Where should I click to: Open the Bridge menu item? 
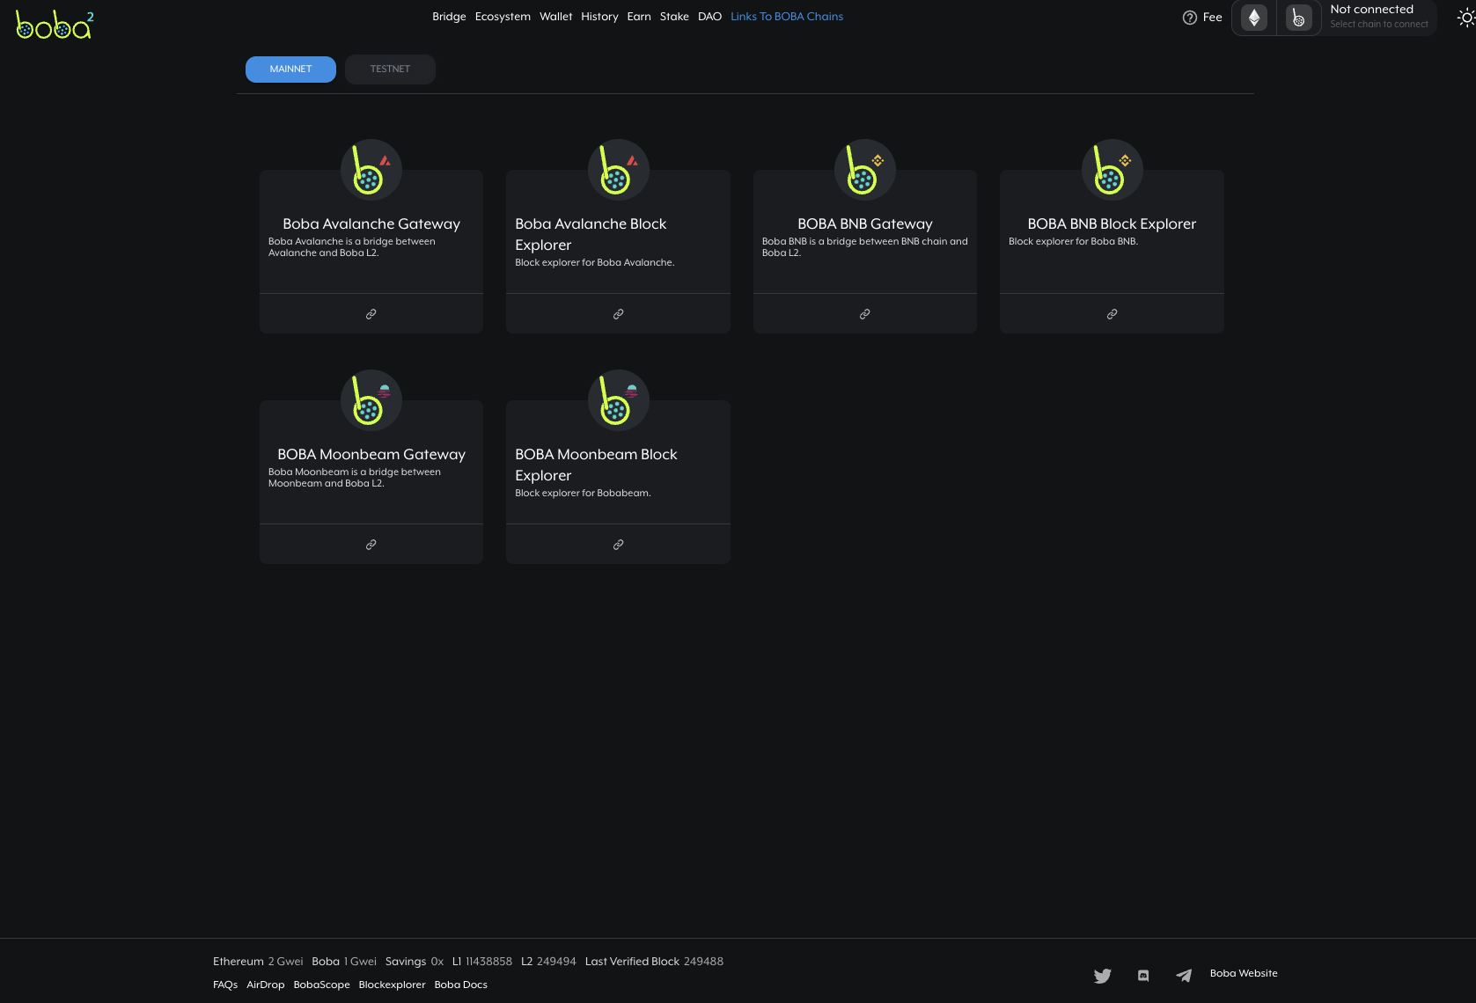coord(449,17)
